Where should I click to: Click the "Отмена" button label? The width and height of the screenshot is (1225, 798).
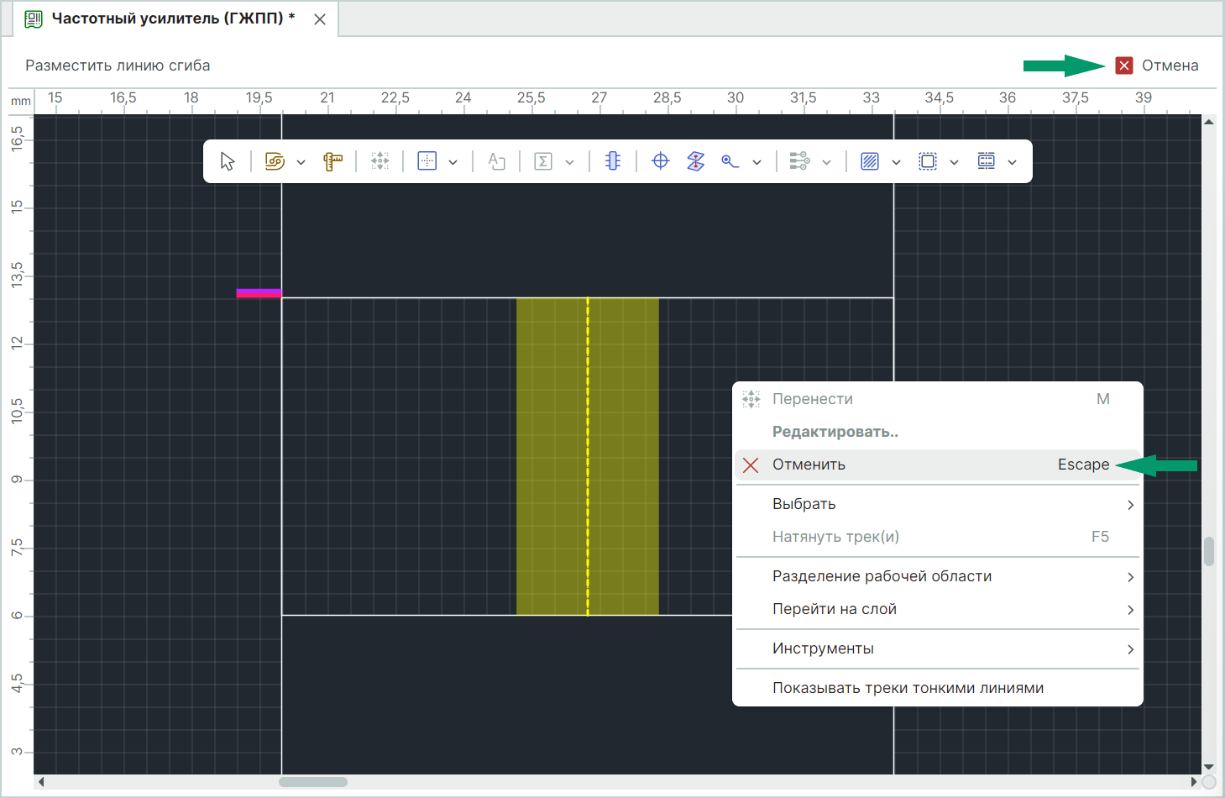[1170, 66]
